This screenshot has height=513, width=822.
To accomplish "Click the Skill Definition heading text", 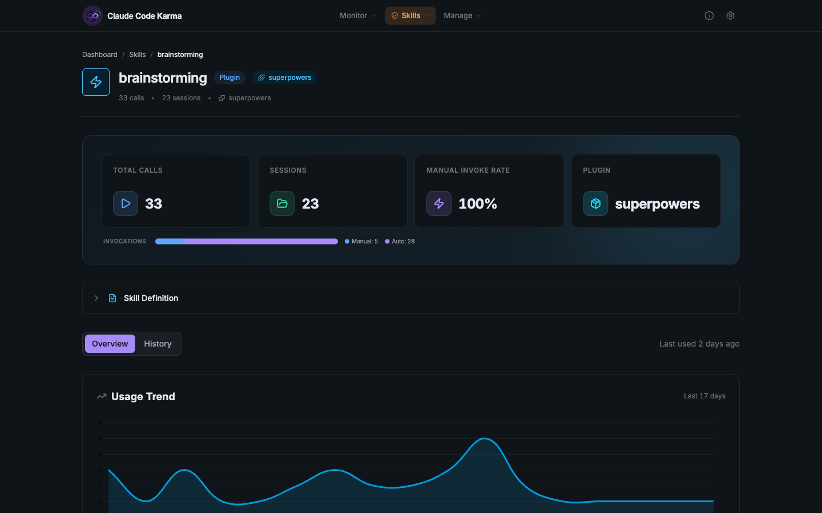I will 151,298.
